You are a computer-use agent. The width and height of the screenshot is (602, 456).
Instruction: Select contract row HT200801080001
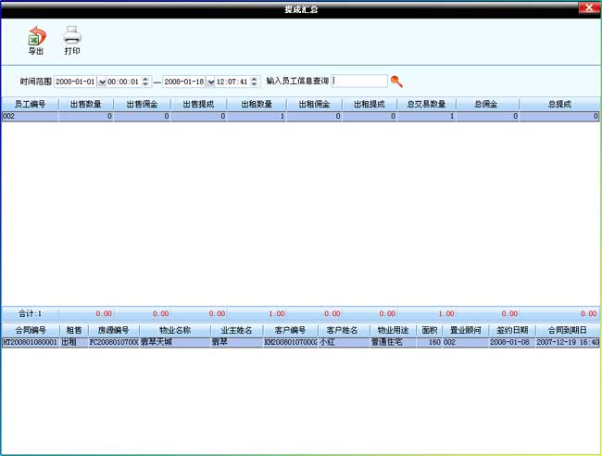pos(30,342)
